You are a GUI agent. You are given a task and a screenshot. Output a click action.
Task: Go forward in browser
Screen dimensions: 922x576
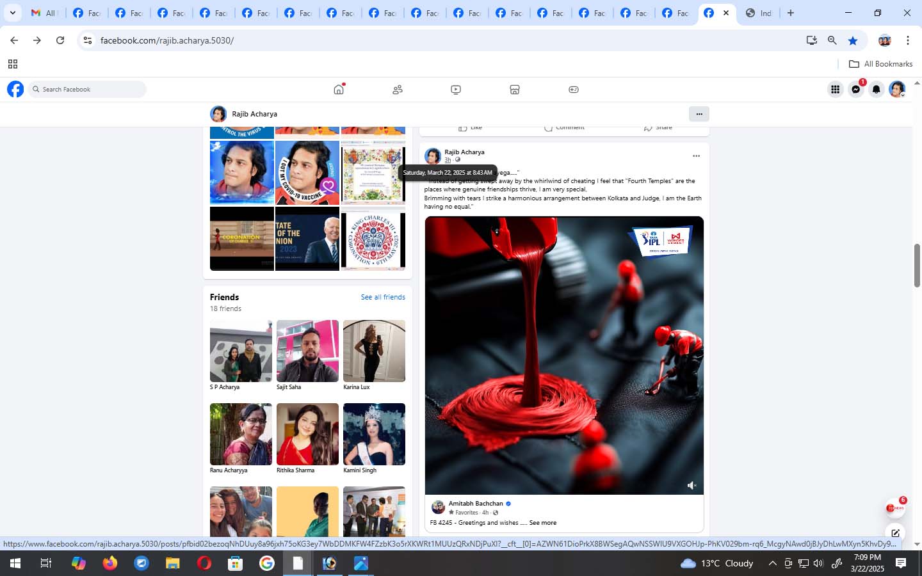pyautogui.click(x=37, y=40)
